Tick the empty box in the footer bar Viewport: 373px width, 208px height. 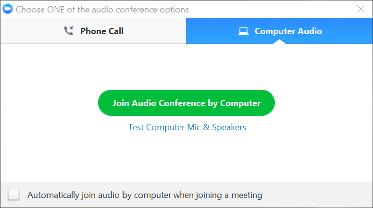(x=14, y=195)
